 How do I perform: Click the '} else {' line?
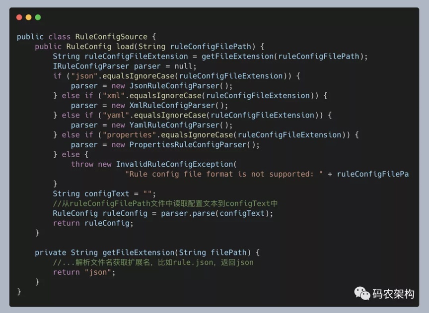click(71, 155)
